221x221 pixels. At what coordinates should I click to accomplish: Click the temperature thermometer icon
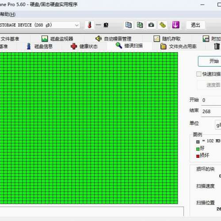89,25
